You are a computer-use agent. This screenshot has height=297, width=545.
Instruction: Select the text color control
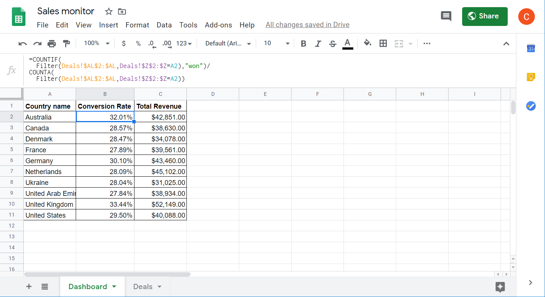tap(347, 43)
